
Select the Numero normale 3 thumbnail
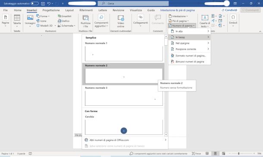[124, 98]
